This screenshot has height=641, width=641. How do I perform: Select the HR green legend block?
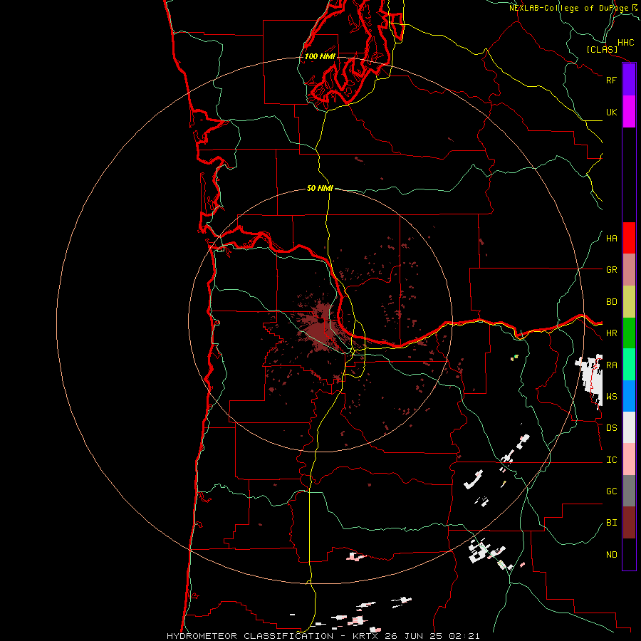pos(629,333)
